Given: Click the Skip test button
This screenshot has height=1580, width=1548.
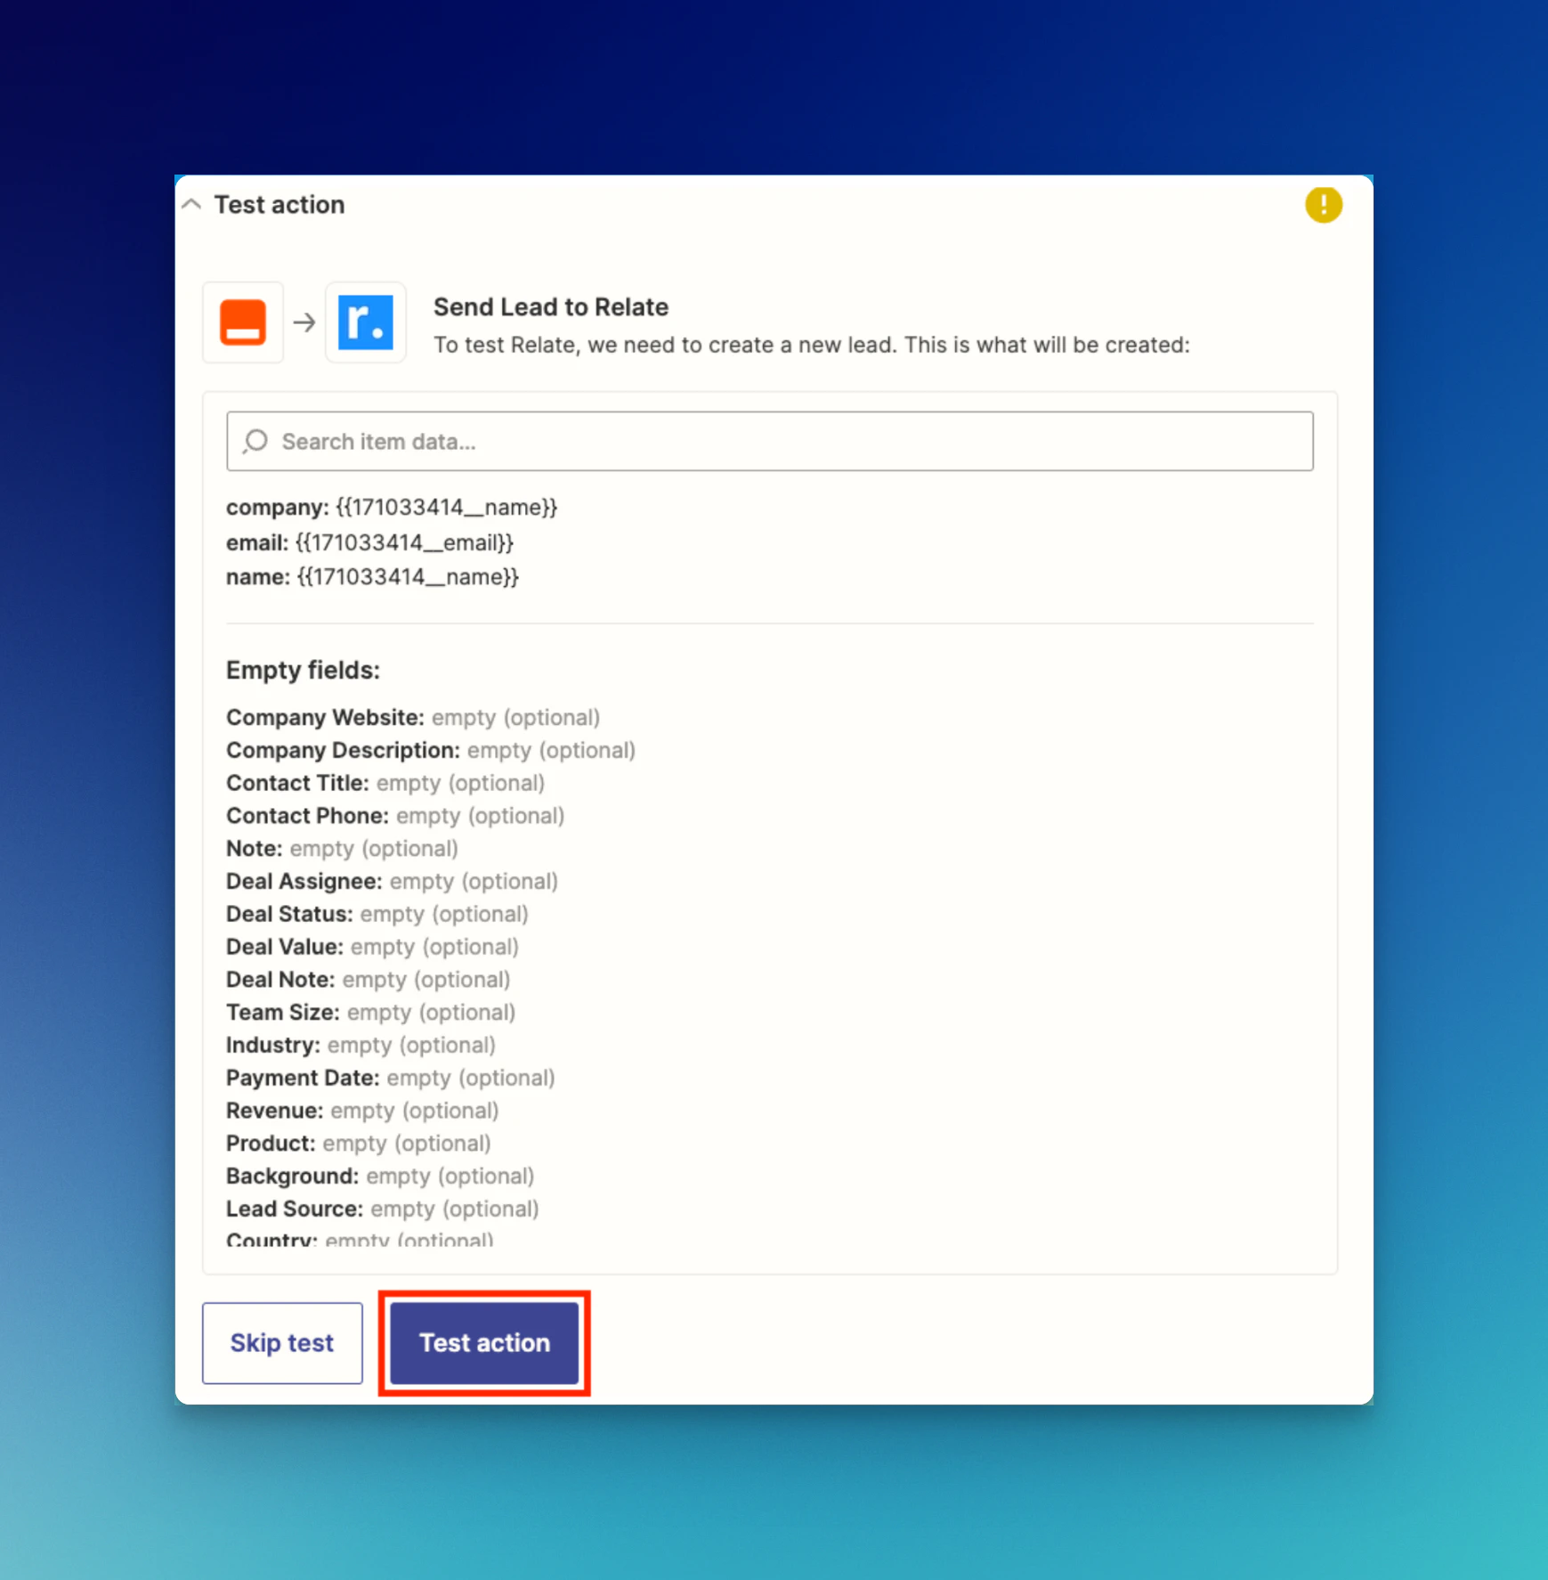Looking at the screenshot, I should point(282,1342).
